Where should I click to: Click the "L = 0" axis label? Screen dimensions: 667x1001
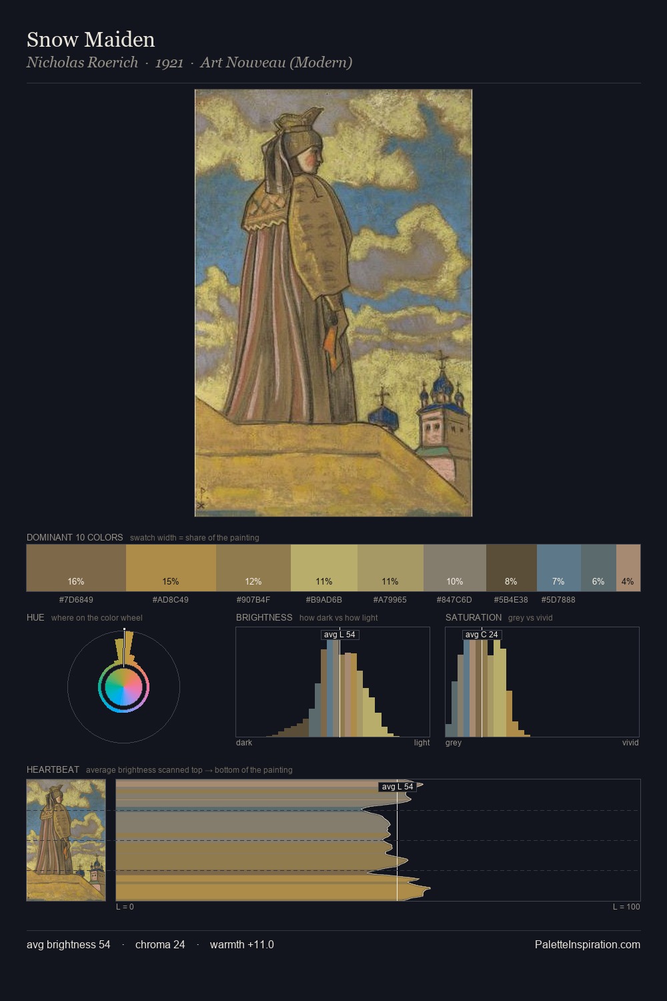pos(125,906)
